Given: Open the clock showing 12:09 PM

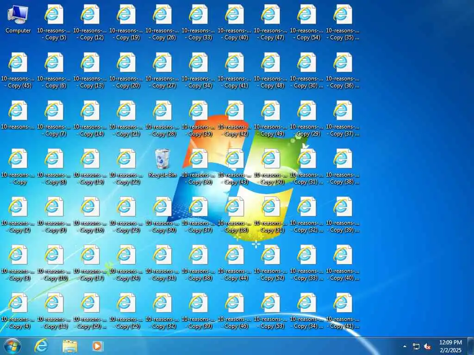Looking at the screenshot, I should pyautogui.click(x=450, y=346).
